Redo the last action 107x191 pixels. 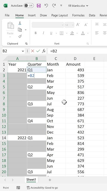[54, 6]
